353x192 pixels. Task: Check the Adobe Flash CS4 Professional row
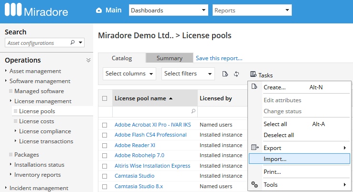tap(105, 135)
